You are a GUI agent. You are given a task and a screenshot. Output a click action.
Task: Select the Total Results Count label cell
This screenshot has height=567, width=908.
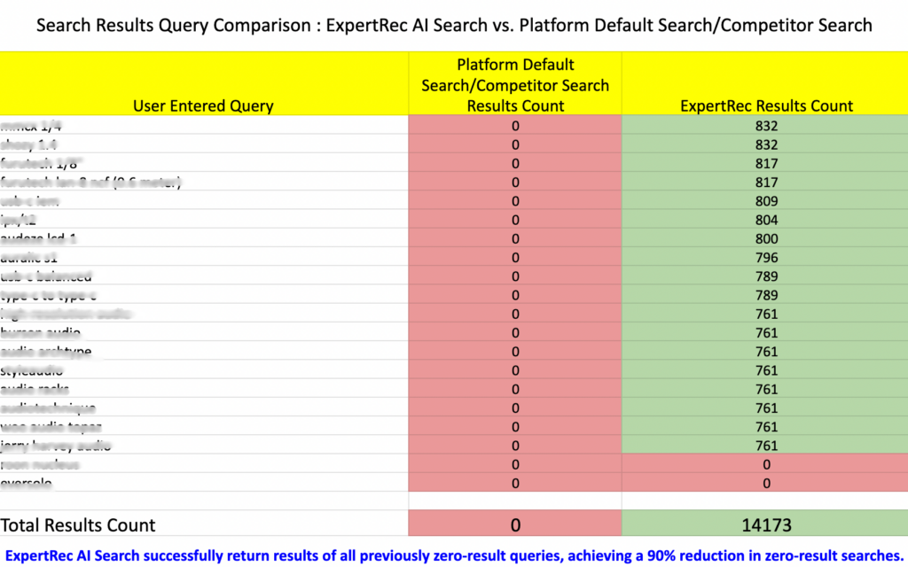tap(81, 524)
